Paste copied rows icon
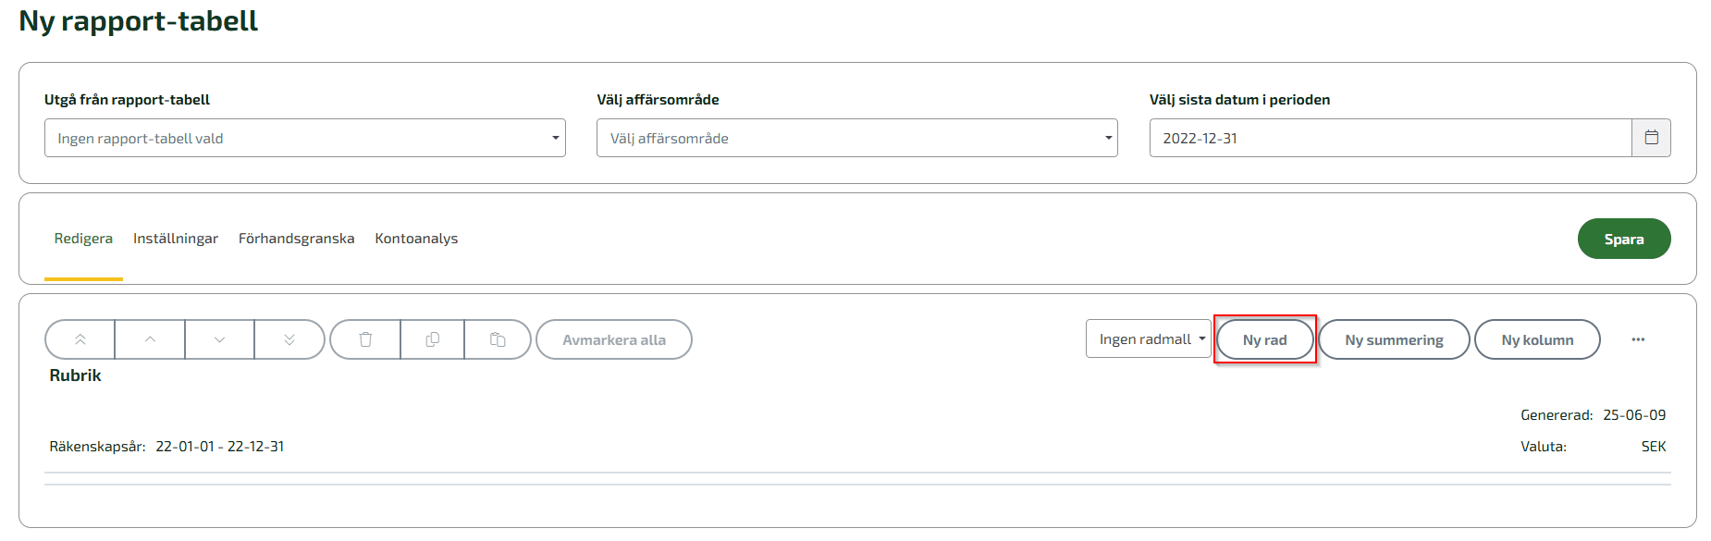Image resolution: width=1711 pixels, height=541 pixels. (x=498, y=339)
